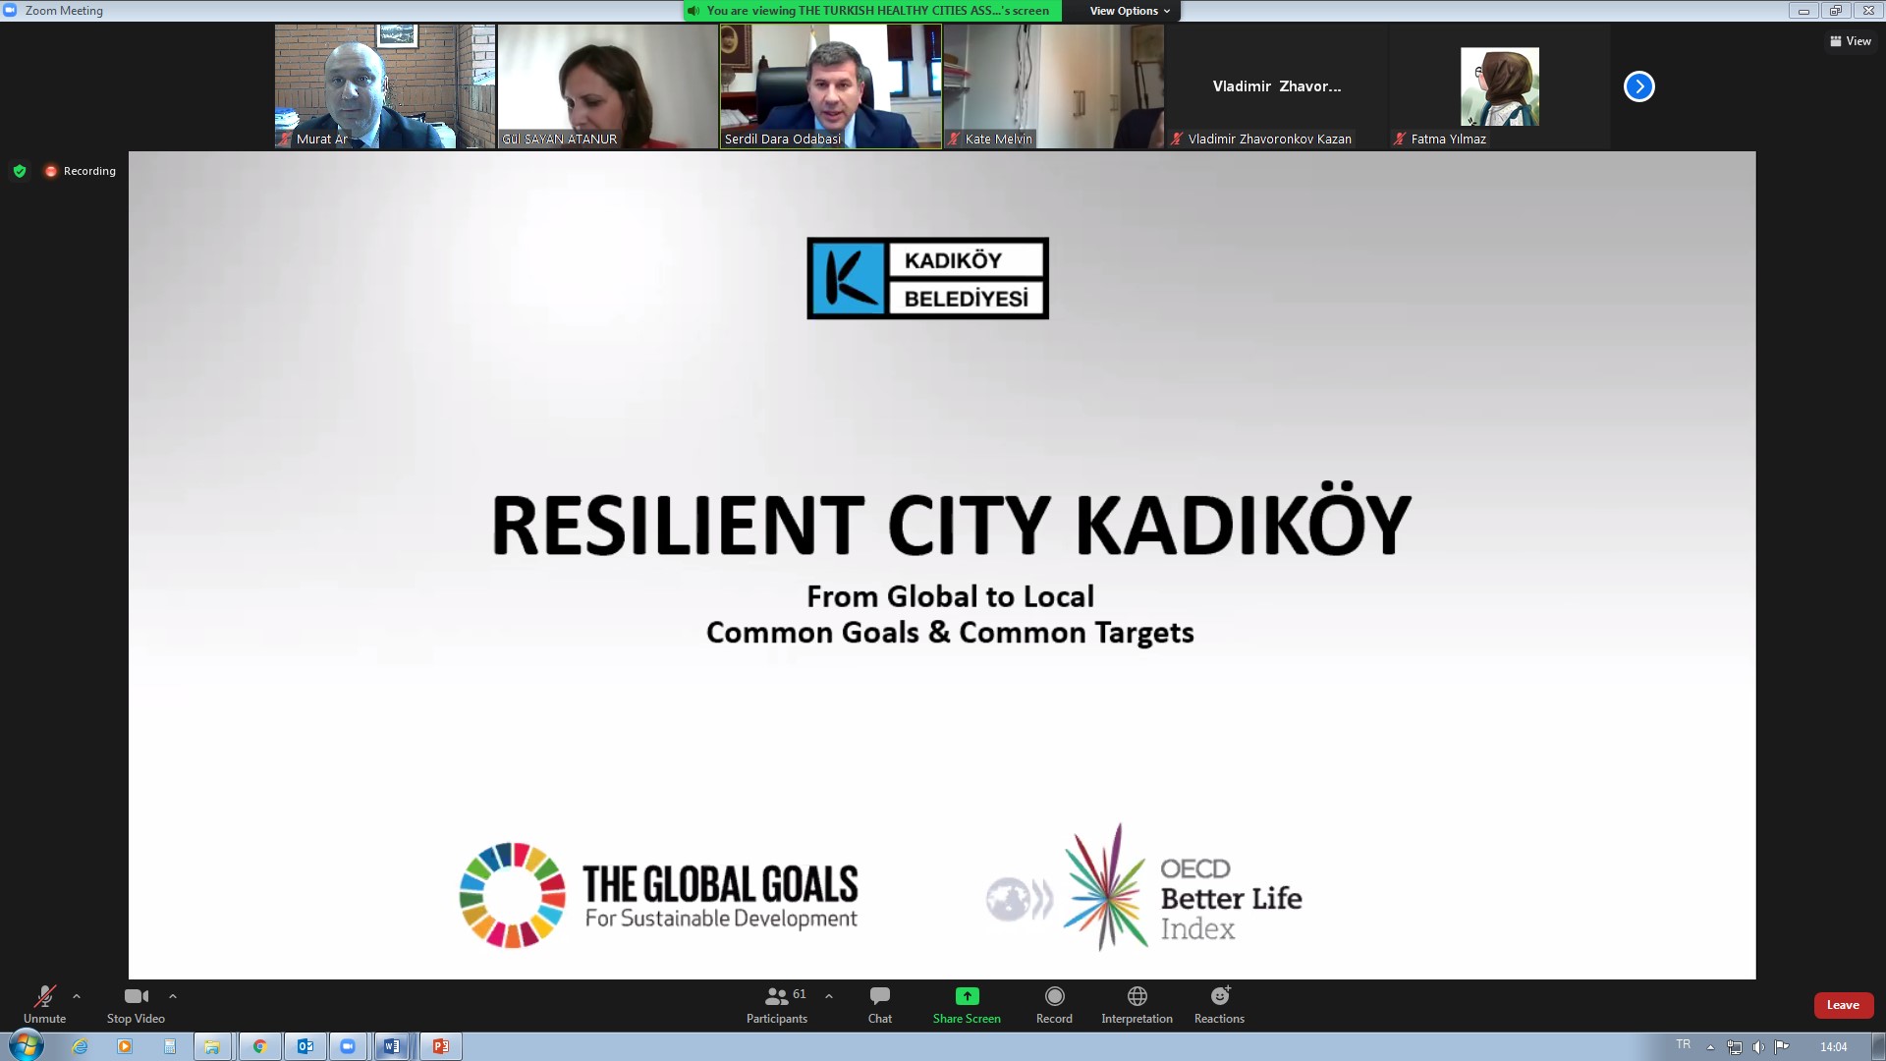The image size is (1886, 1061).
Task: Restore down the Zoom Meeting window
Action: (x=1835, y=11)
